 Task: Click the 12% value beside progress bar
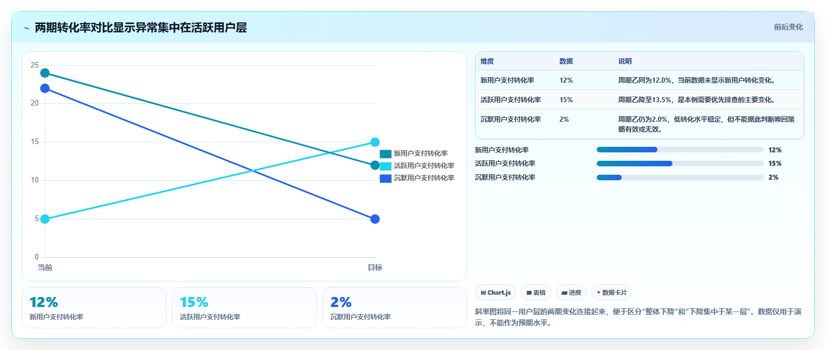point(775,150)
